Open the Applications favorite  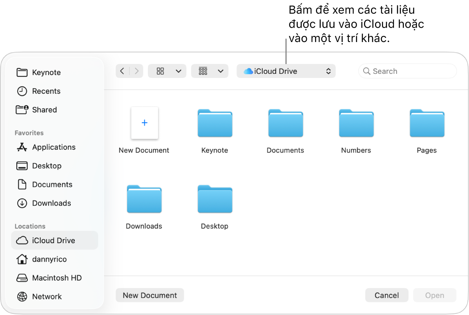pos(54,147)
